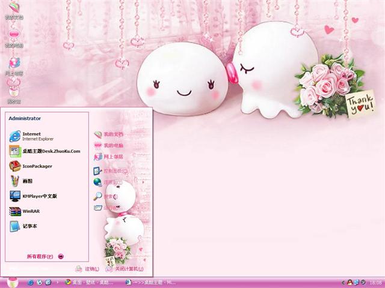Click the globe icon in the quick launch
385x288 pixels.
click(x=40, y=283)
